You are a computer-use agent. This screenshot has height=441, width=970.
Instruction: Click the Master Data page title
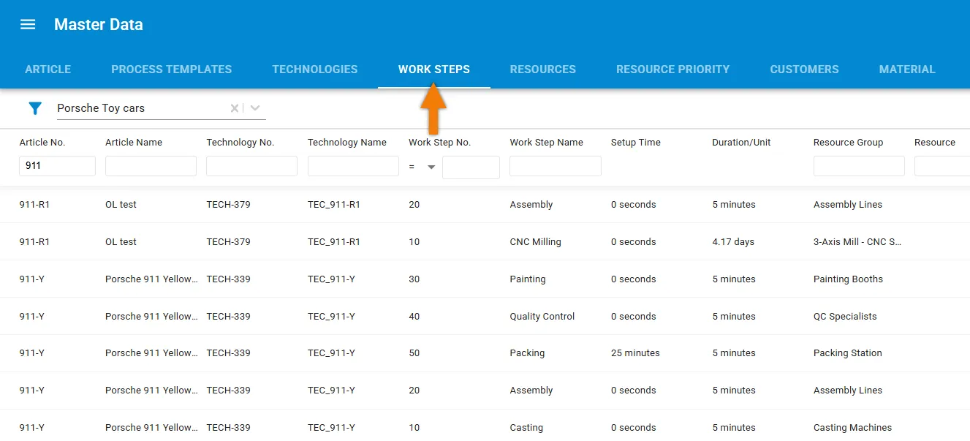[99, 25]
